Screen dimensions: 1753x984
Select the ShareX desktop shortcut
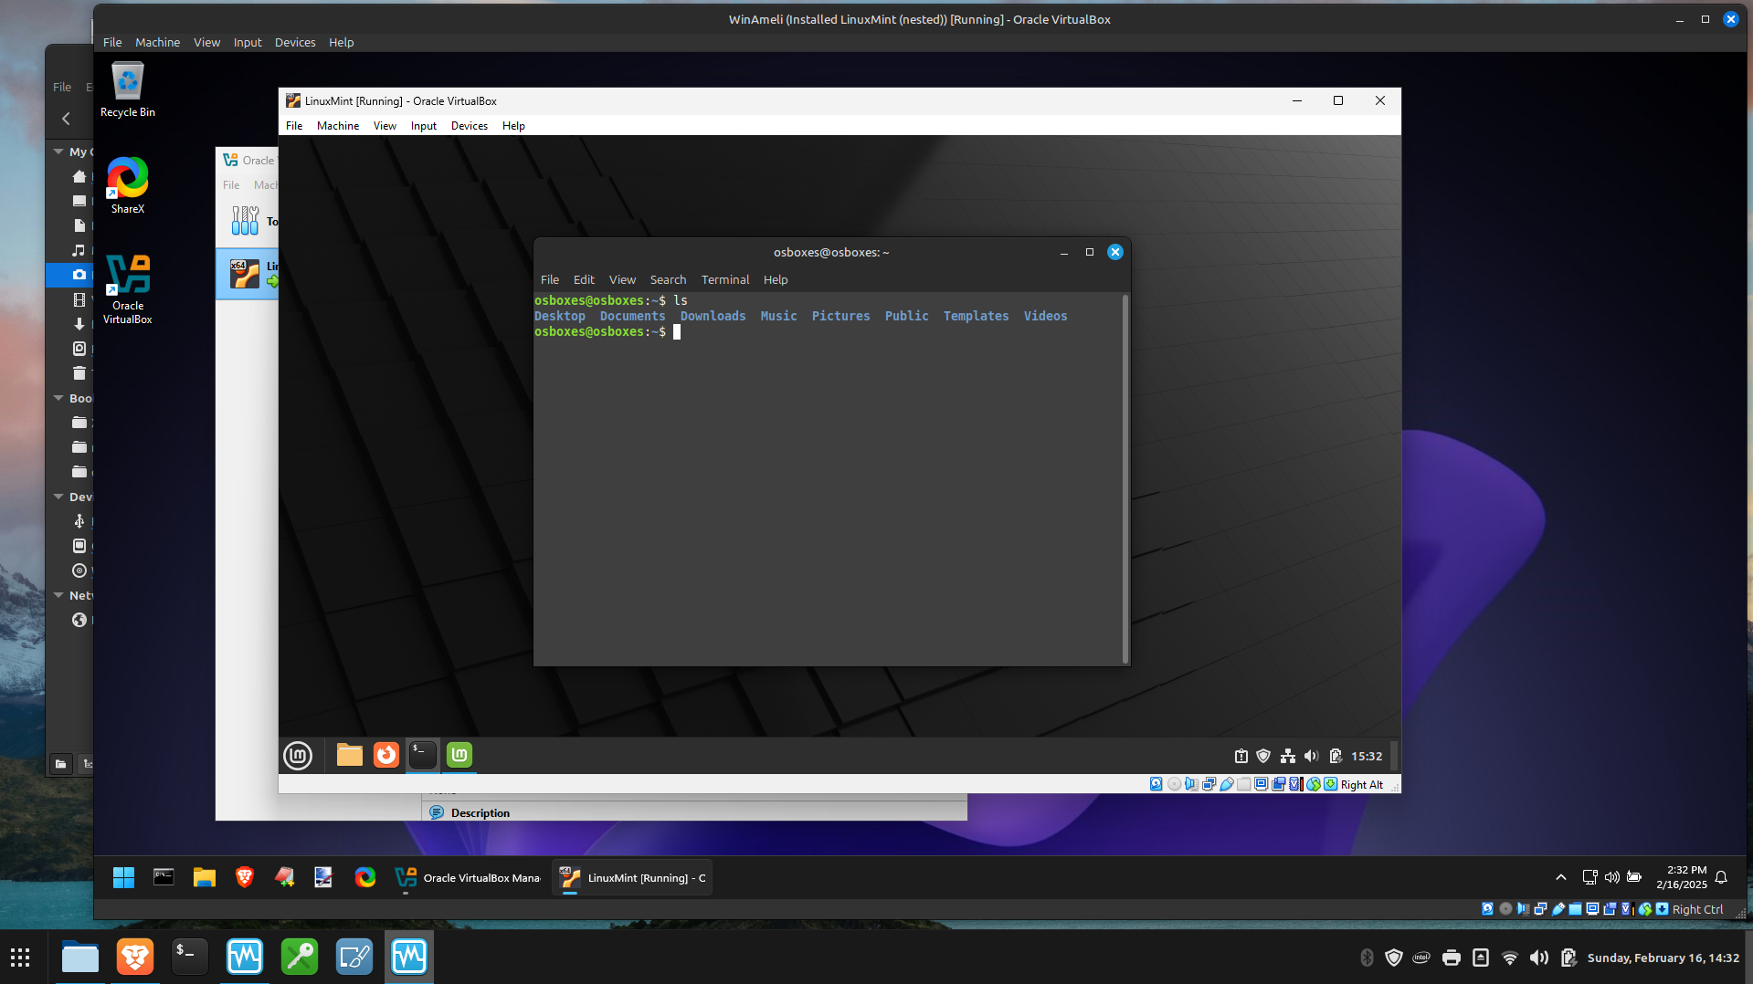[128, 186]
